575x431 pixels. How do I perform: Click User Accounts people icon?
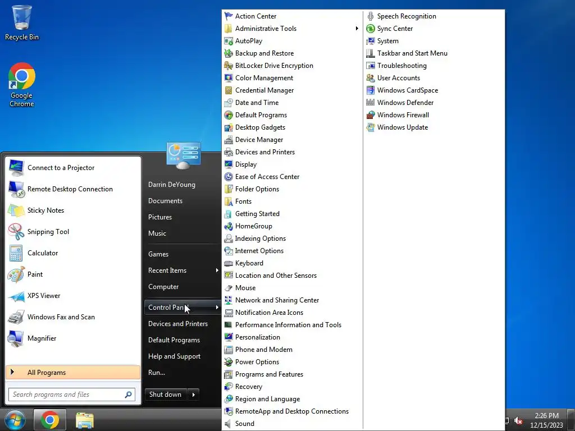371,78
